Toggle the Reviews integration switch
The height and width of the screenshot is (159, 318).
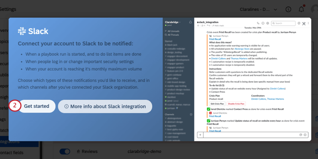tap(65, 152)
